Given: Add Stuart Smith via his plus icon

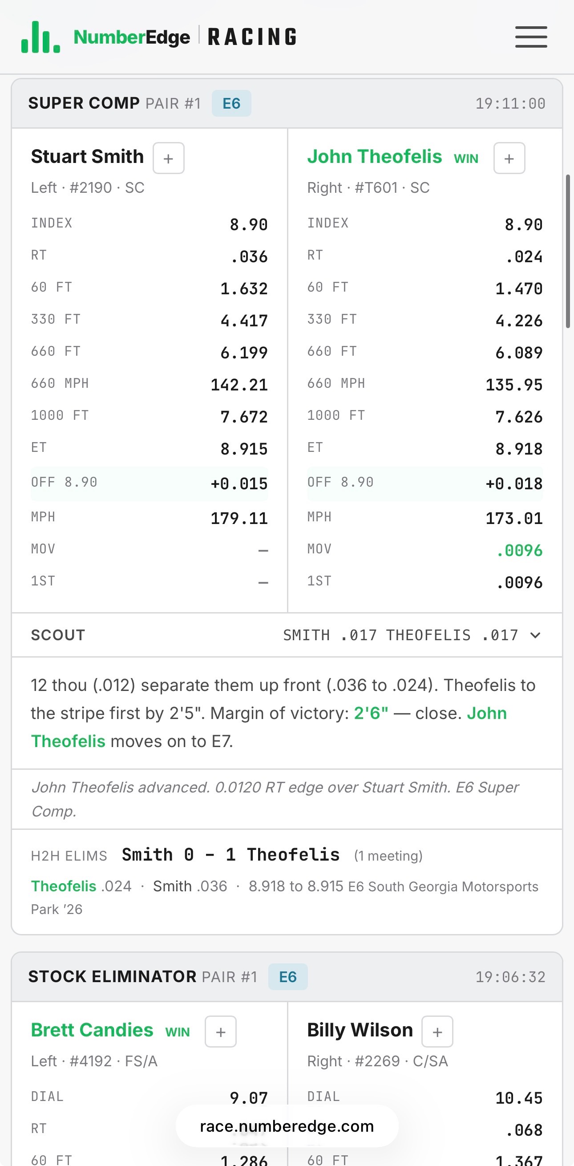Looking at the screenshot, I should [168, 158].
